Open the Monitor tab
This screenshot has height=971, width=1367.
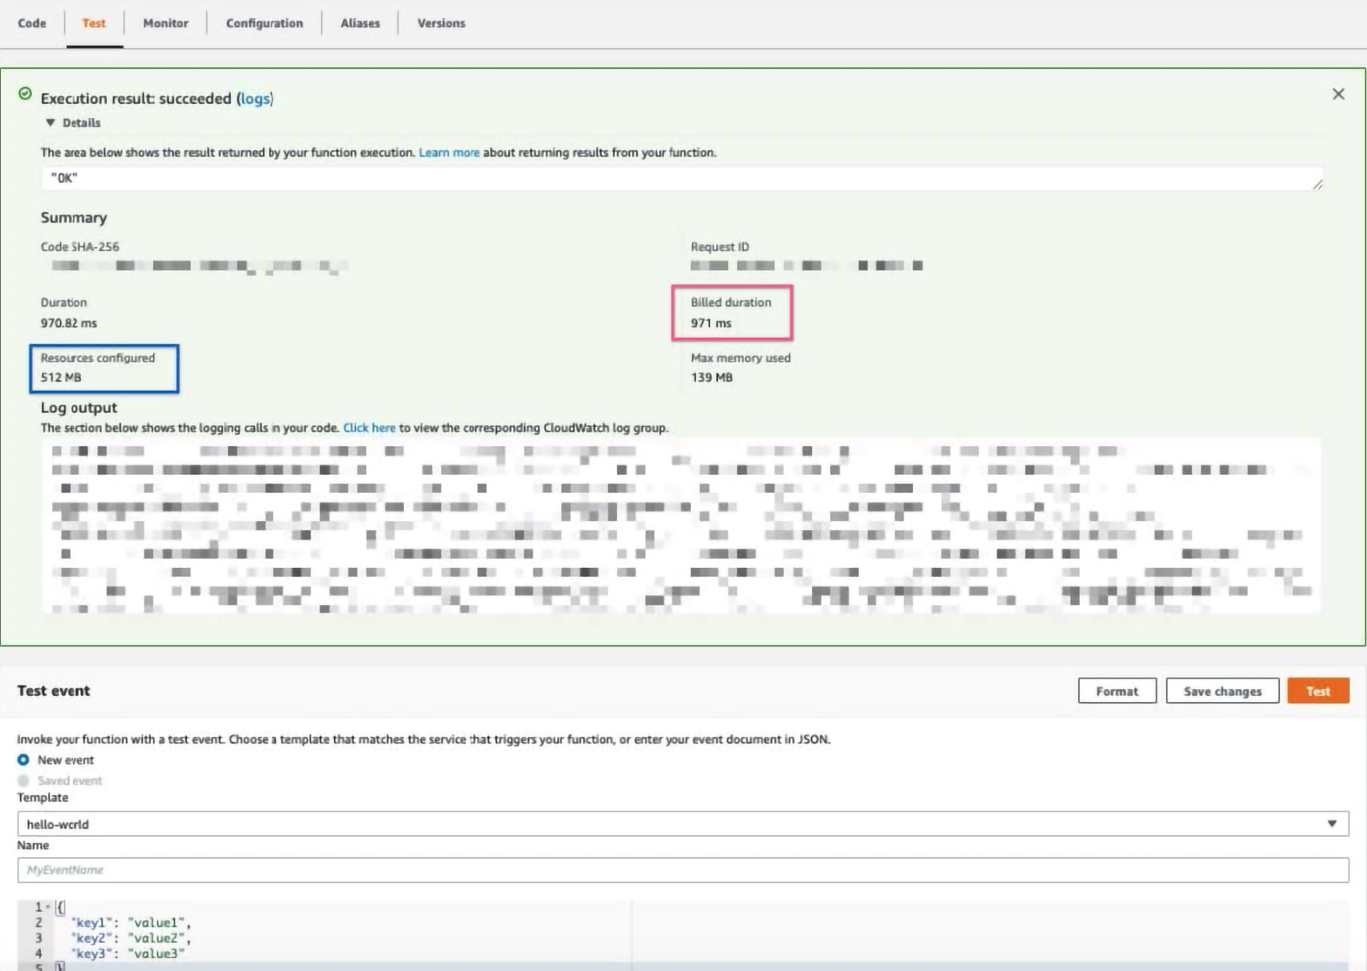point(165,24)
